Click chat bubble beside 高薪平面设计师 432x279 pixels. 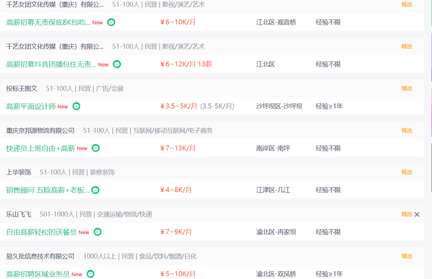point(76,106)
